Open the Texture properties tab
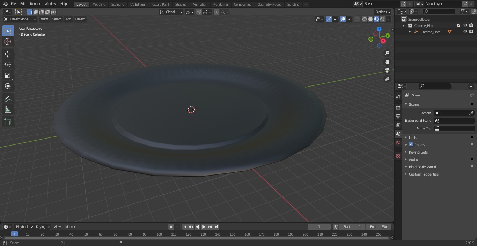The width and height of the screenshot is (477, 246). point(398,156)
